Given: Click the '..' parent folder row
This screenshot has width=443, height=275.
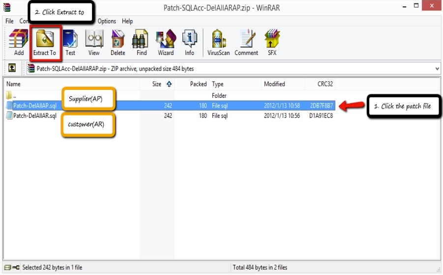Looking at the screenshot, I should coord(170,95).
